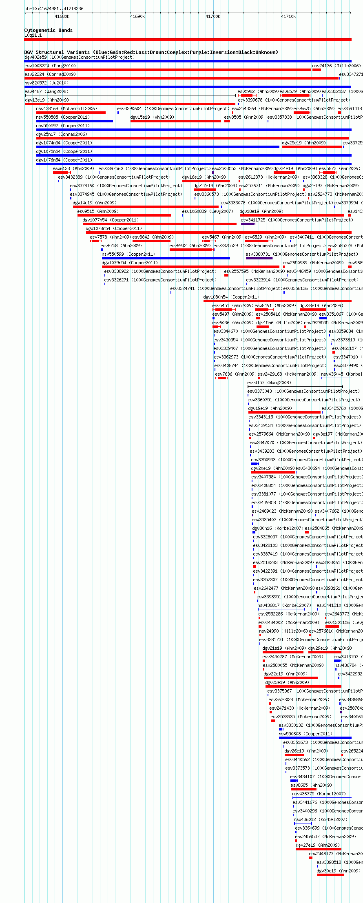Open the DGV Structural Variants track title
Viewport: 363px width, 903px height.
(x=151, y=52)
